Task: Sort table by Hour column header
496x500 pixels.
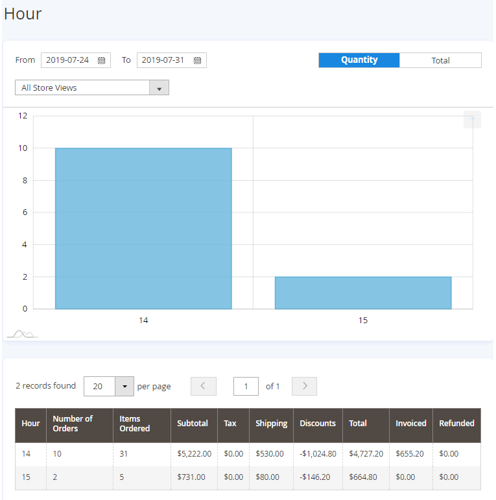Action: 30,424
